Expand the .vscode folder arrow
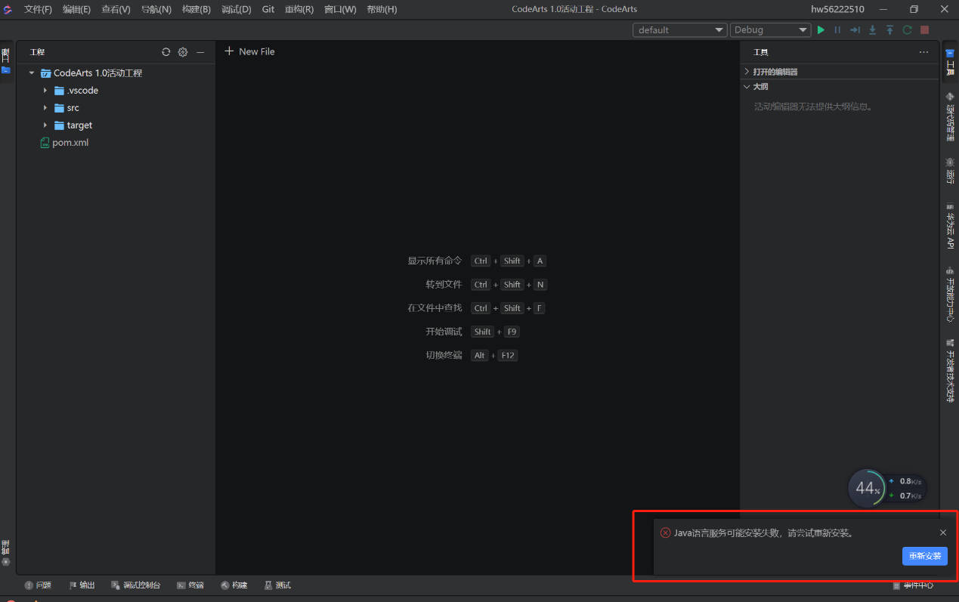 45,91
